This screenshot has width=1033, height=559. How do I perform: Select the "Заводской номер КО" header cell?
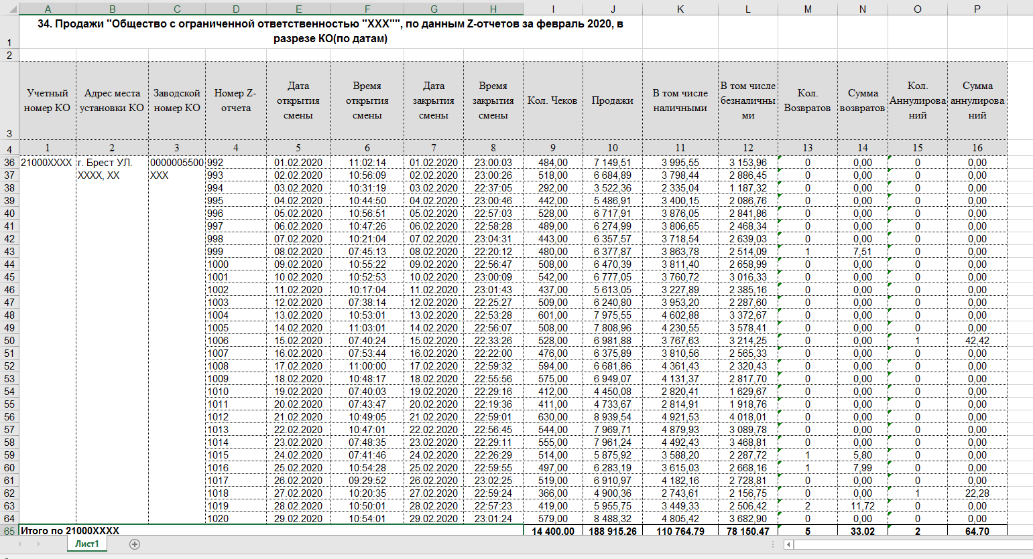tap(177, 100)
